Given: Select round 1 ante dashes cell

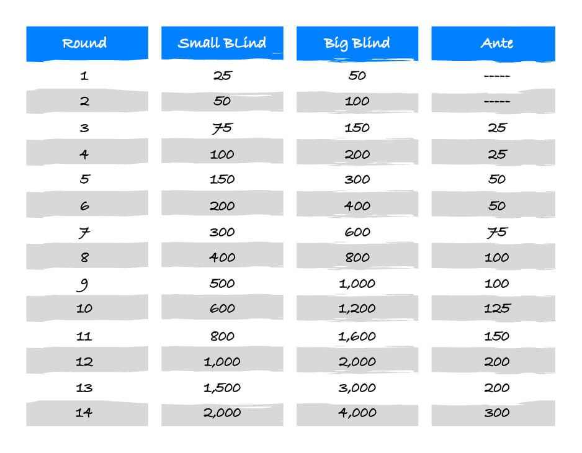Looking at the screenshot, I should [496, 76].
